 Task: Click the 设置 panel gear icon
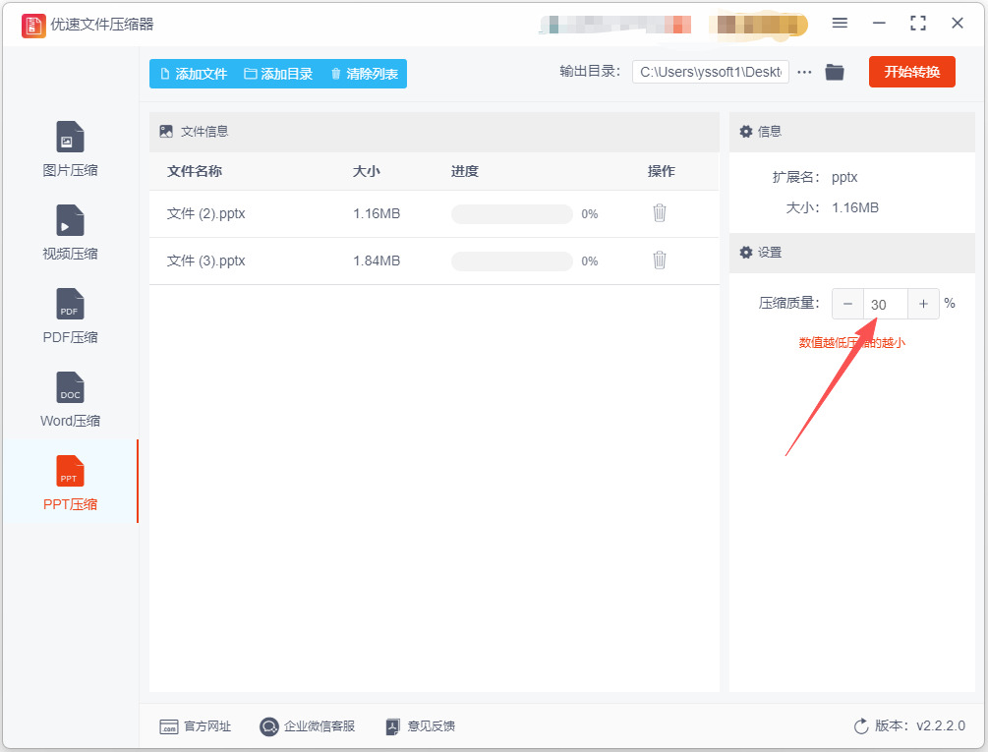click(x=746, y=253)
